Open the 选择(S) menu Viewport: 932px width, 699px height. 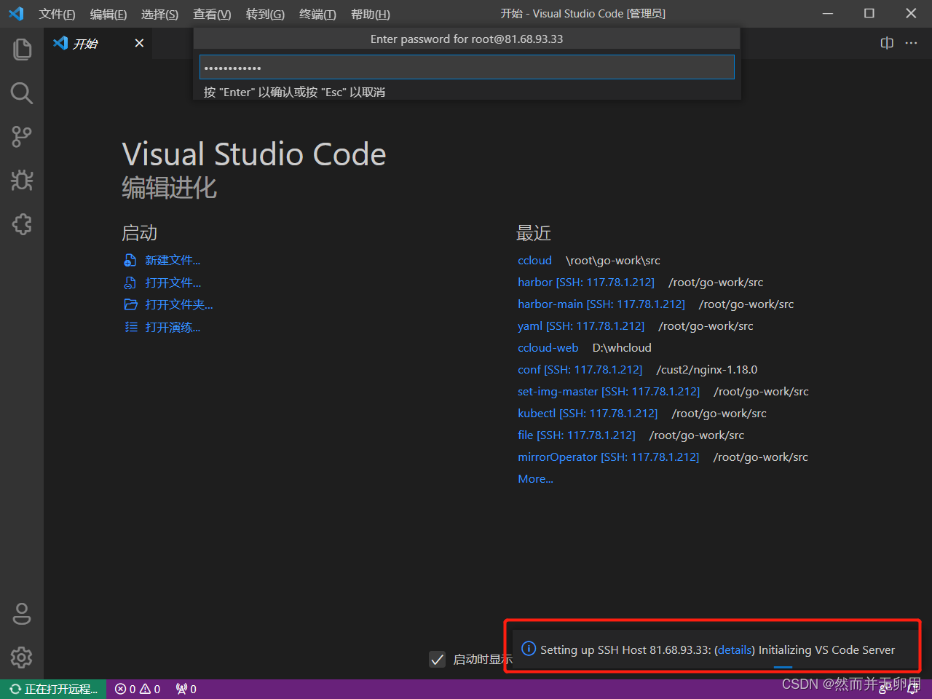[159, 14]
